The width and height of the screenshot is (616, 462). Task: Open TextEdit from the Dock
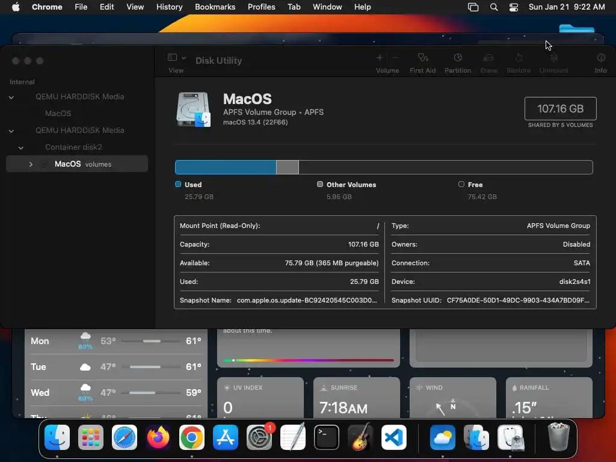click(293, 437)
